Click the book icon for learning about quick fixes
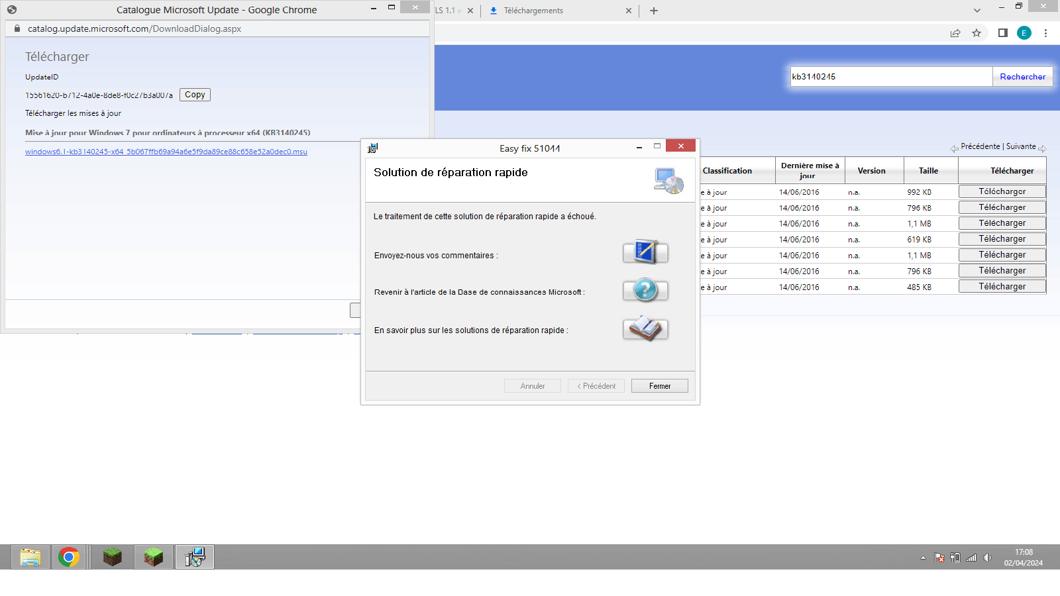Image resolution: width=1060 pixels, height=596 pixels. point(645,328)
